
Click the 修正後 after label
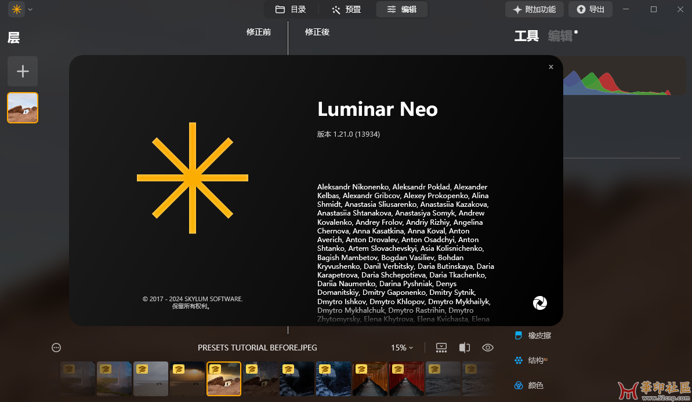coord(317,32)
